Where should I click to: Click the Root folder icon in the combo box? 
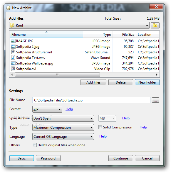pos(12,26)
